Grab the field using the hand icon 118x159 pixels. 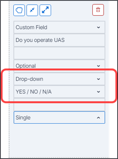19,10
